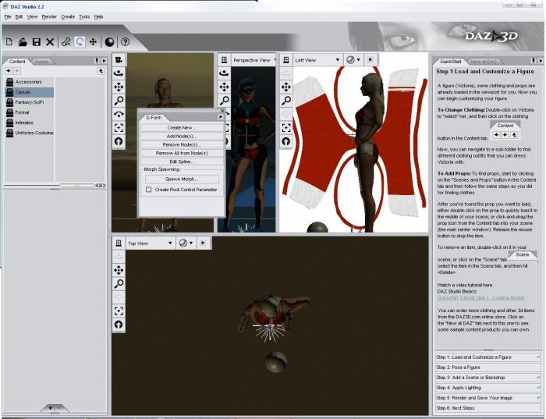
Task: Click the camera icon in the first viewport
Action: 119,60
